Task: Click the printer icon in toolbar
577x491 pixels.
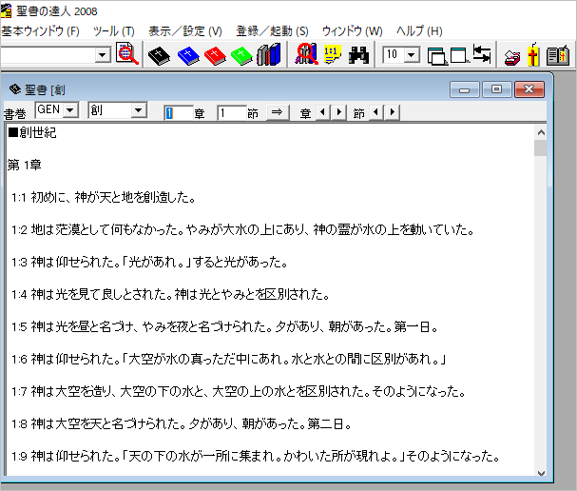Action: pyautogui.click(x=511, y=57)
